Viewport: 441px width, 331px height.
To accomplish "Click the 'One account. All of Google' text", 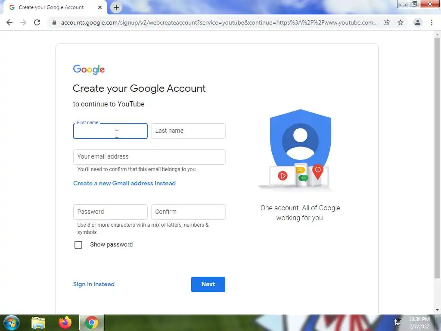I will pos(300,208).
